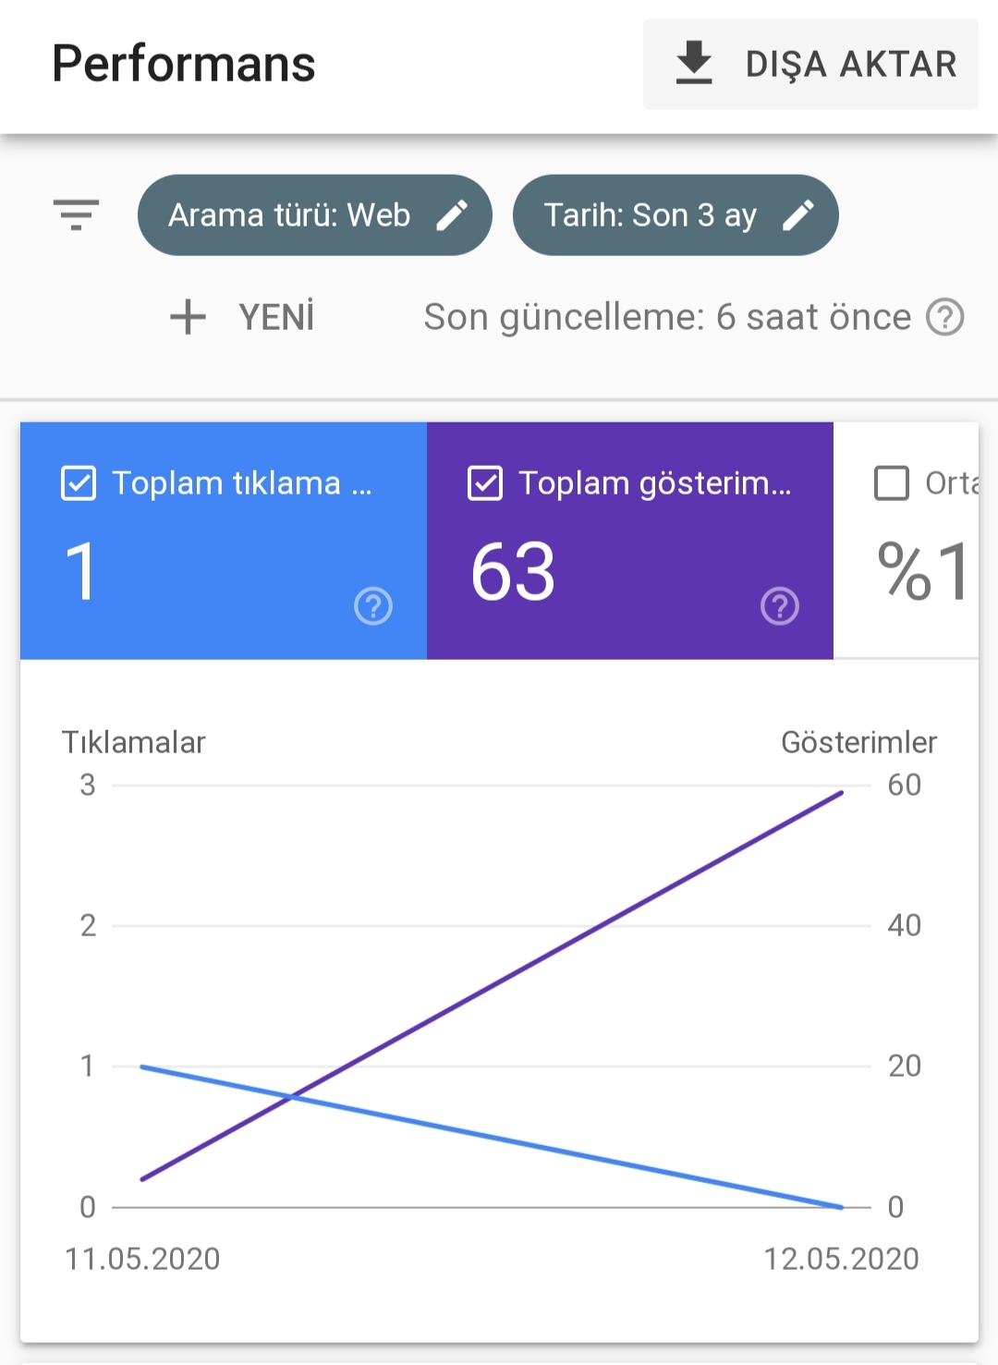Open the Tarih: Son 3 ay filter

675,214
